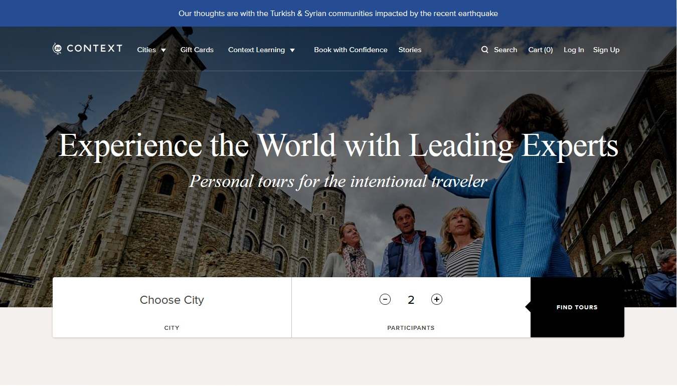
Task: Expand the Cities dropdown arrow
Action: 163,50
